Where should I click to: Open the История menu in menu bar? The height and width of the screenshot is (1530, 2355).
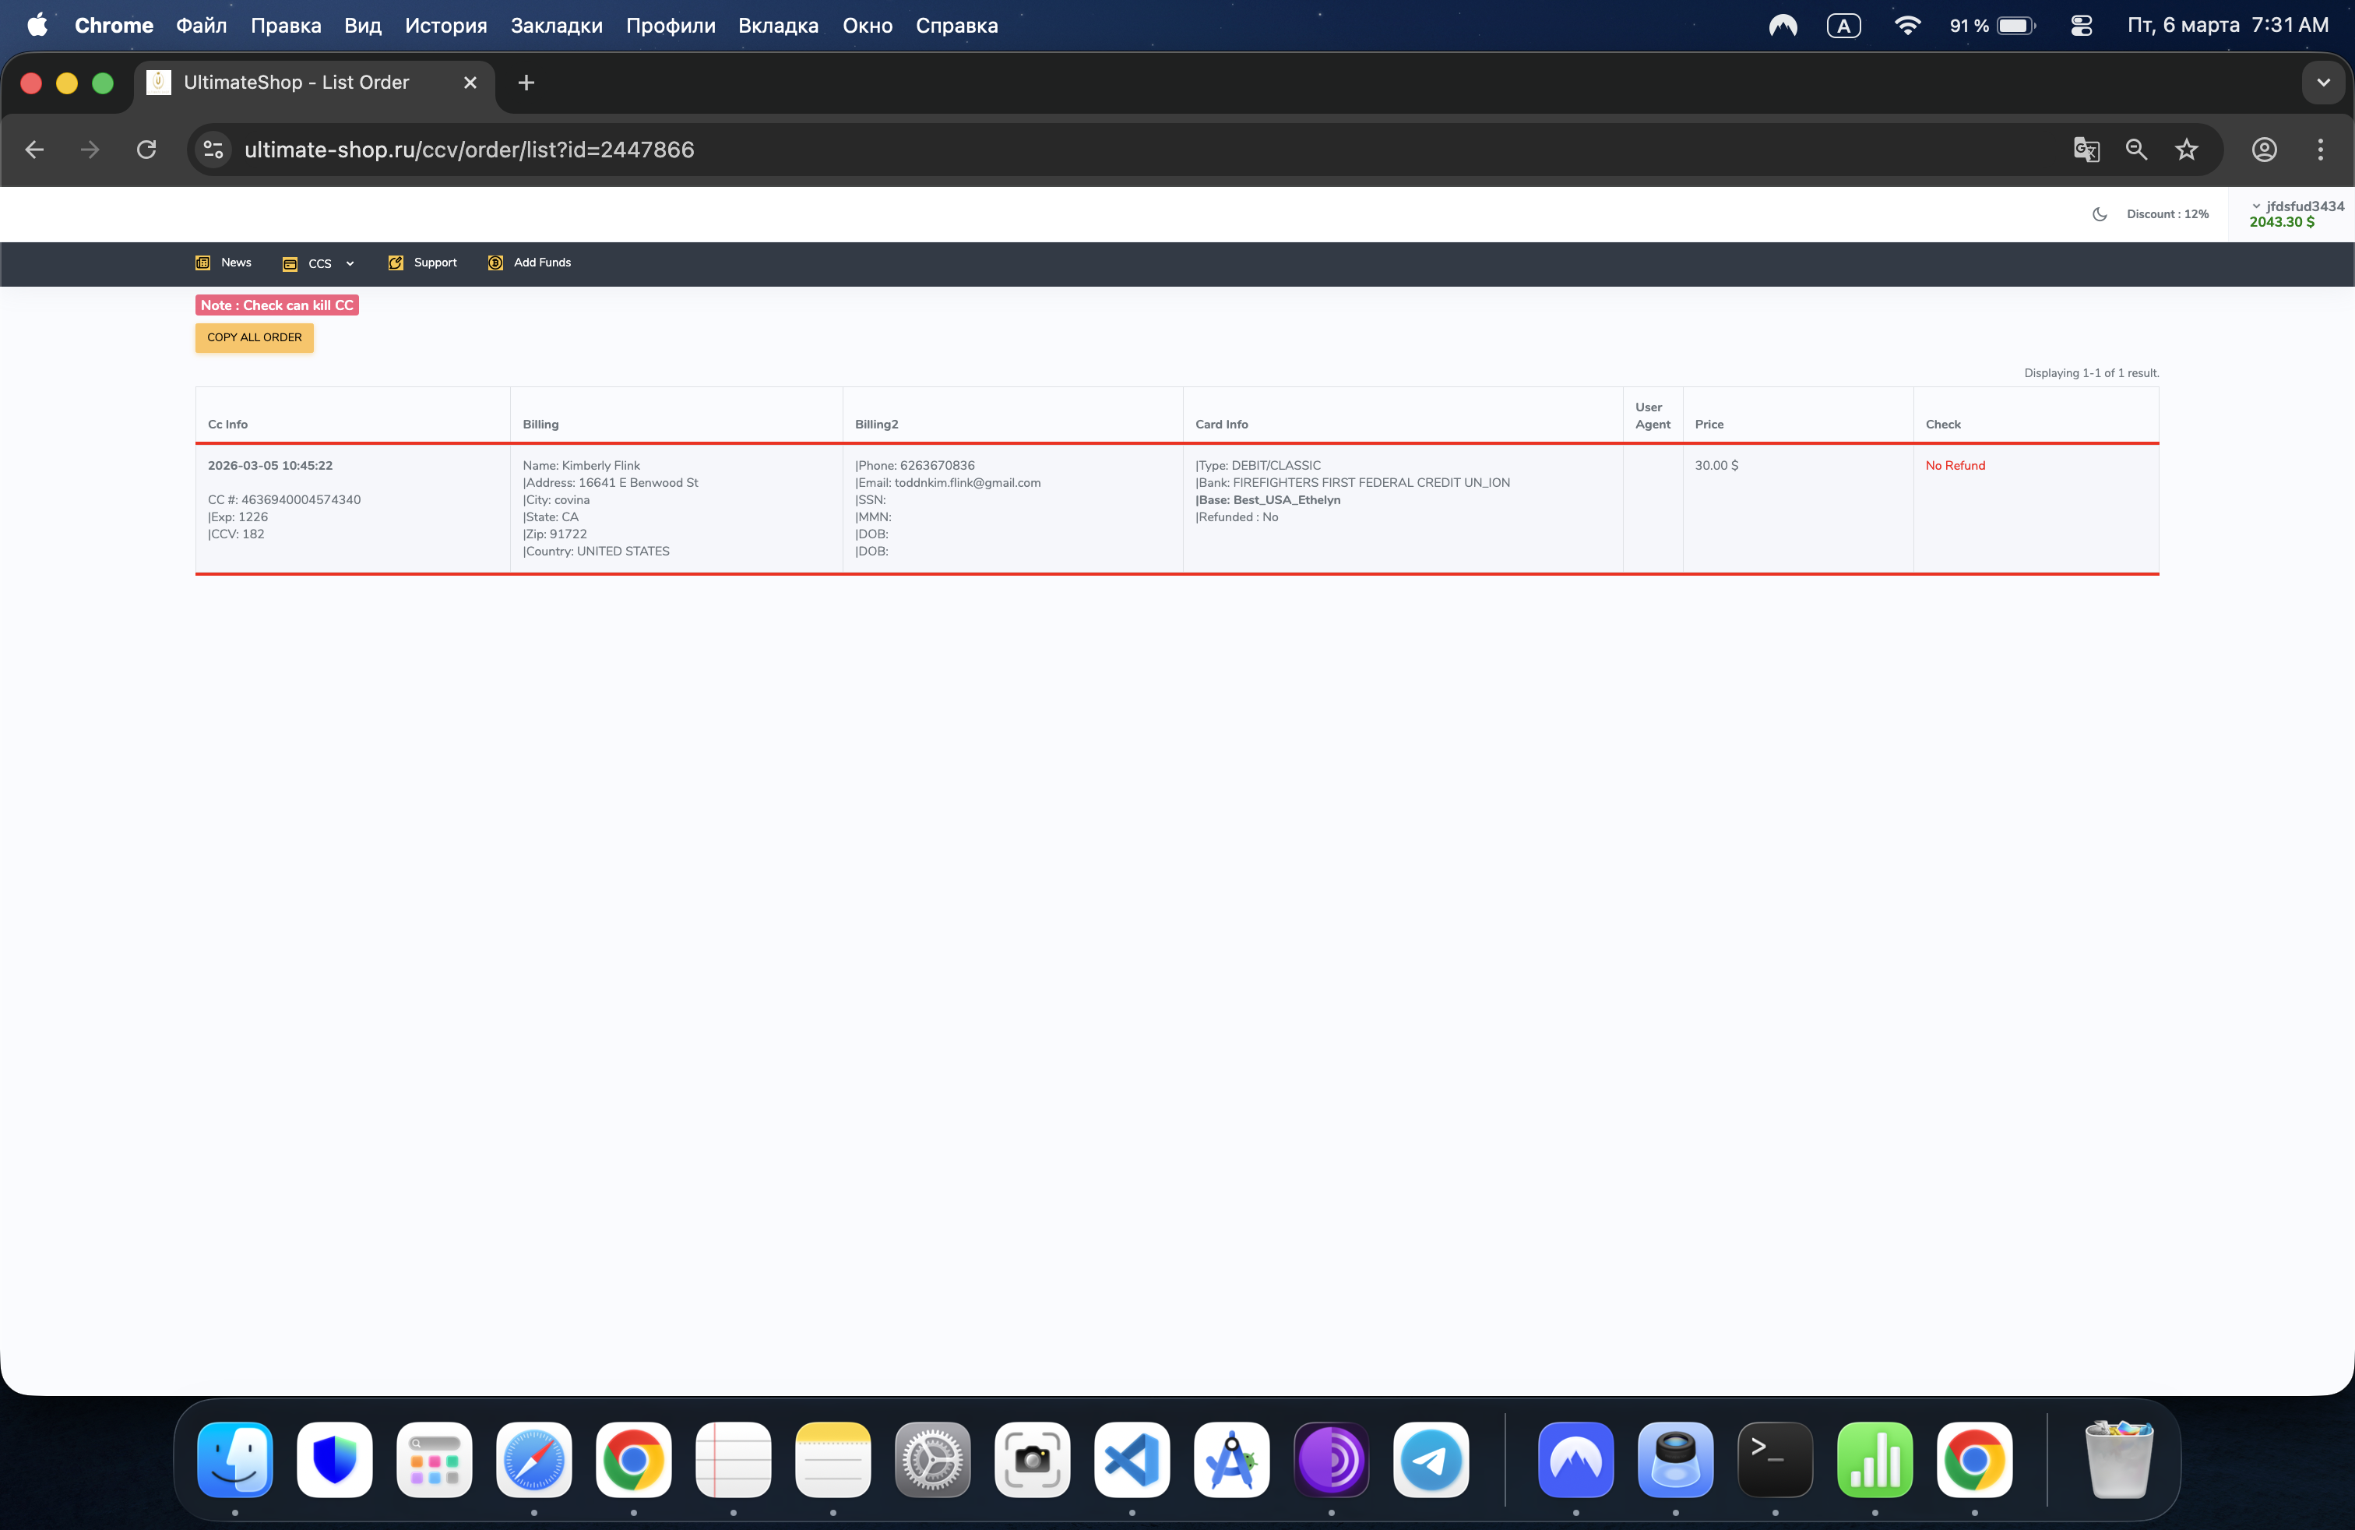click(445, 26)
